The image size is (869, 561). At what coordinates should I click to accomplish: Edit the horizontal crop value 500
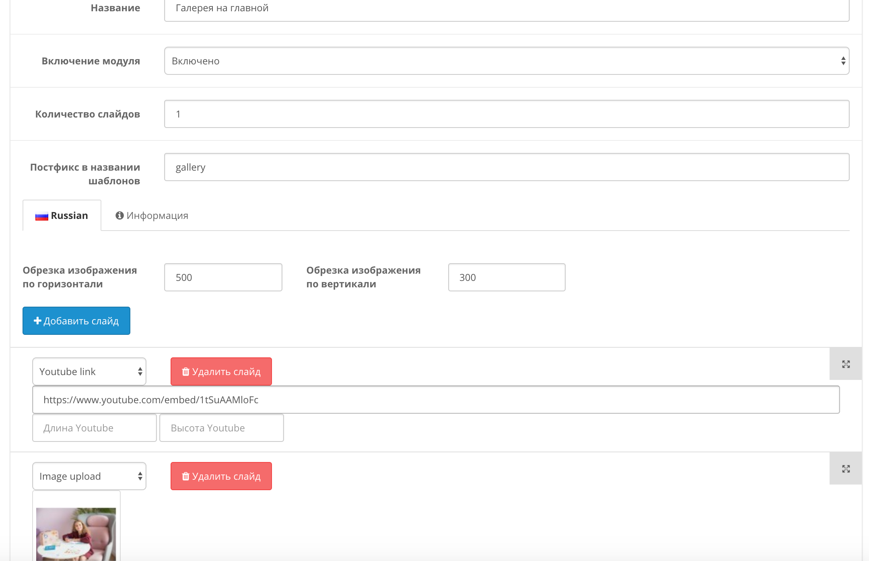[223, 277]
